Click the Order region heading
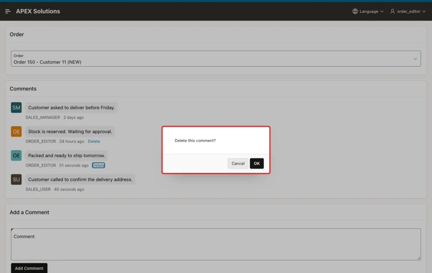The width and height of the screenshot is (432, 273). (x=16, y=35)
